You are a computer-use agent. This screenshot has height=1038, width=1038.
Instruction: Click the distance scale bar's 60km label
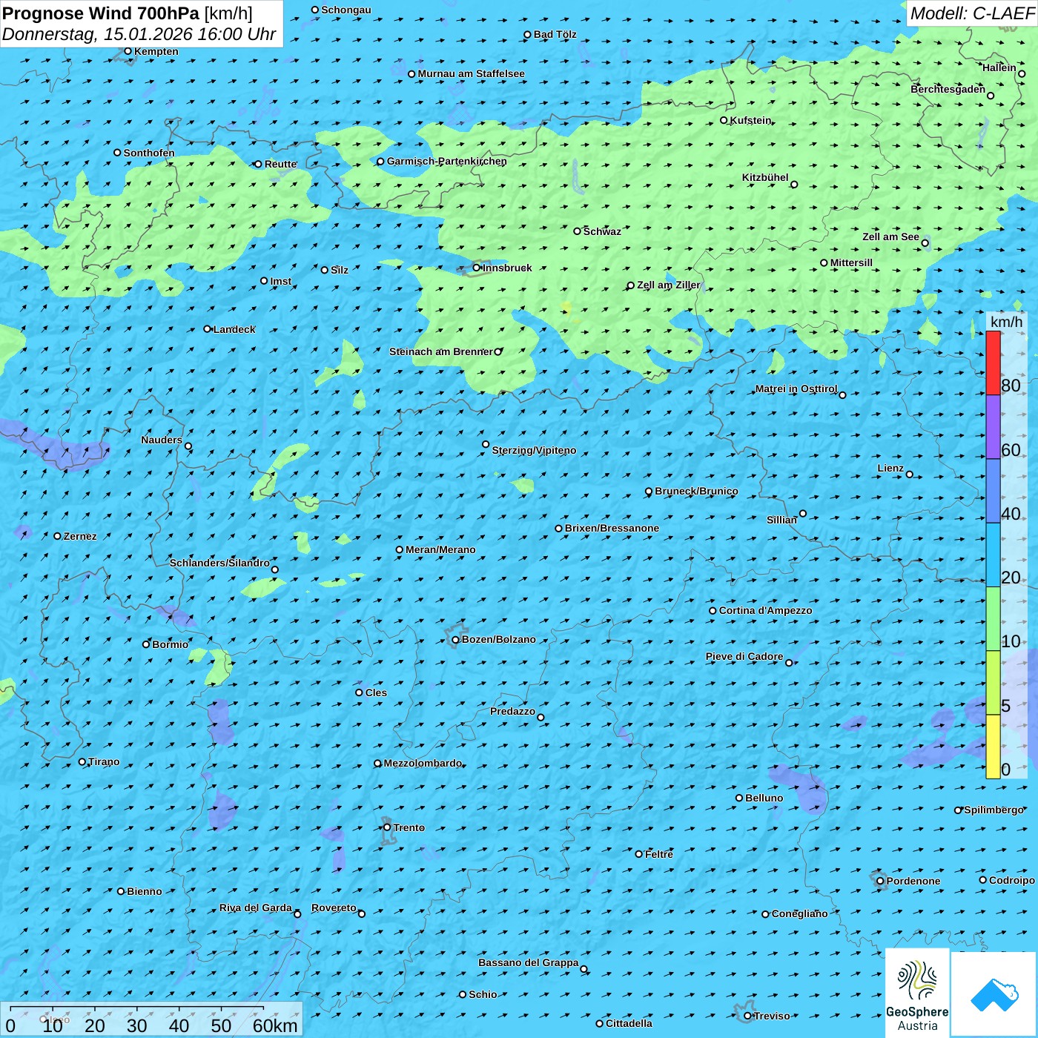click(275, 1025)
